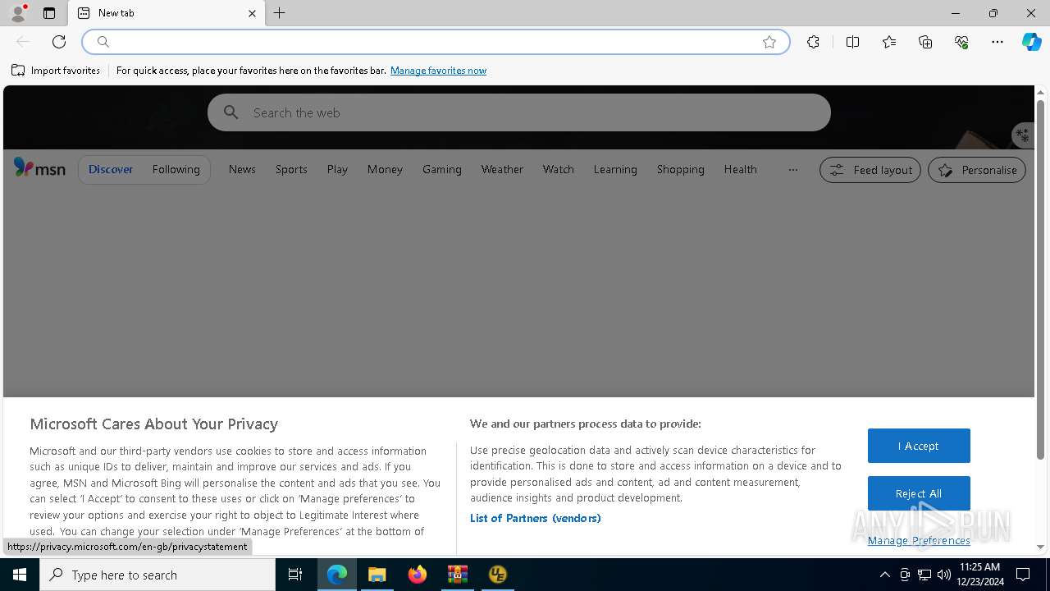Open the Feed layout options
Viewport: 1050px width, 591px height.
click(x=870, y=170)
